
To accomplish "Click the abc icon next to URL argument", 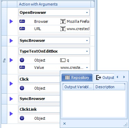I will [22, 28].
